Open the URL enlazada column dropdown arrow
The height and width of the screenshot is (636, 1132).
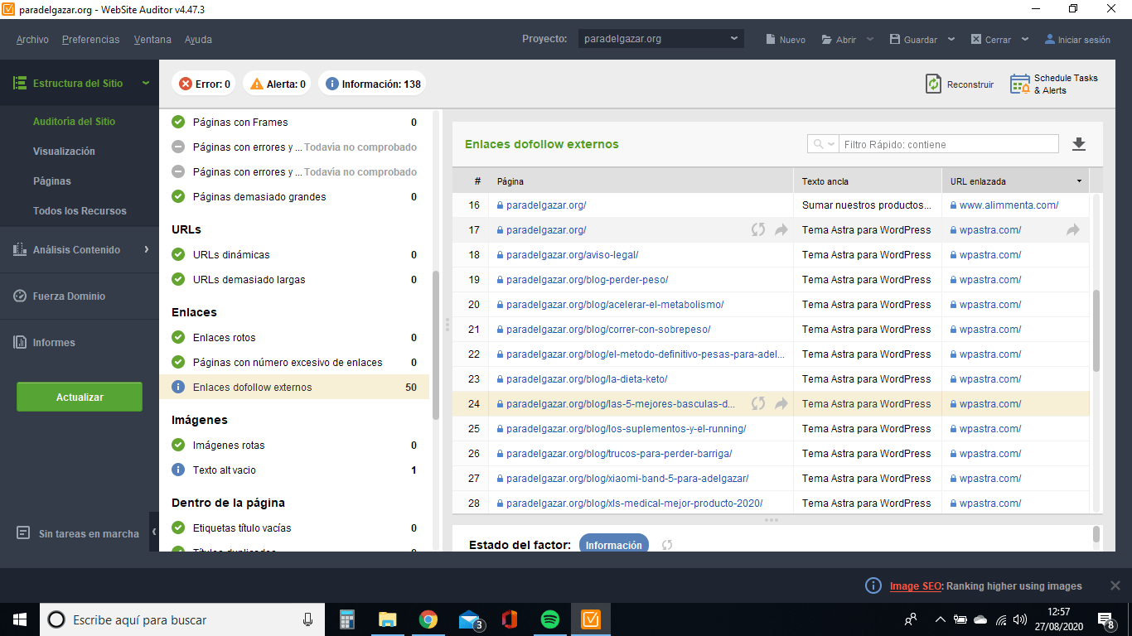coord(1079,181)
